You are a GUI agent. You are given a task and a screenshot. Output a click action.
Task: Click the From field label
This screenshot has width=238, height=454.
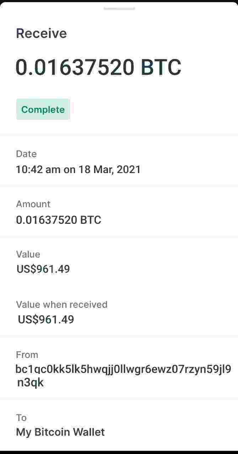[x=27, y=355]
